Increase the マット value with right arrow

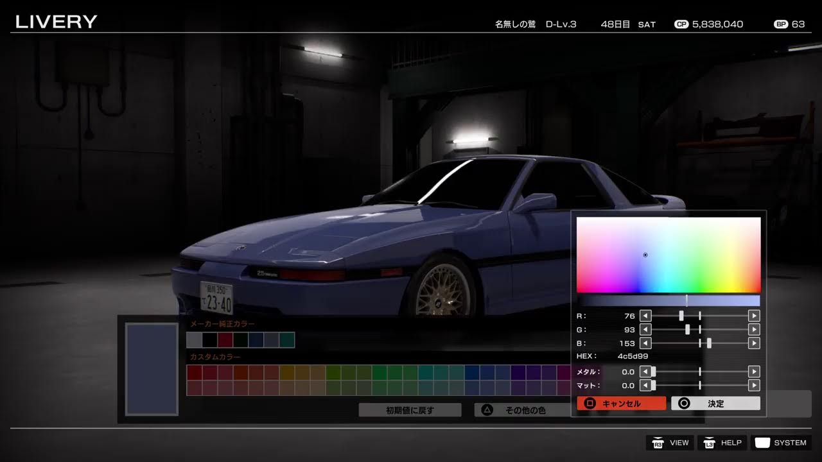pyautogui.click(x=755, y=386)
